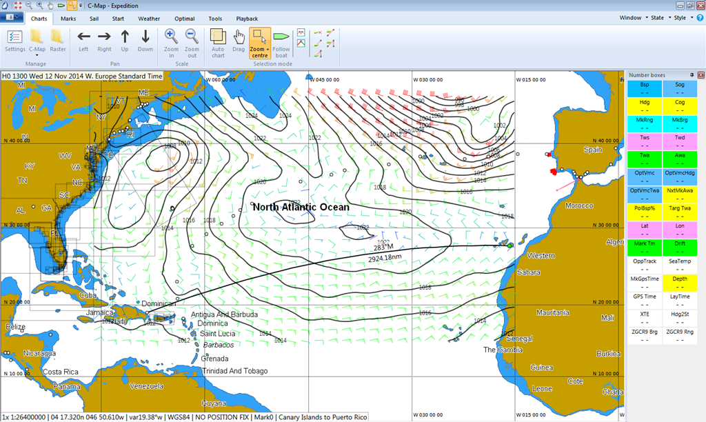Click the Bsp number box

[x=645, y=88]
